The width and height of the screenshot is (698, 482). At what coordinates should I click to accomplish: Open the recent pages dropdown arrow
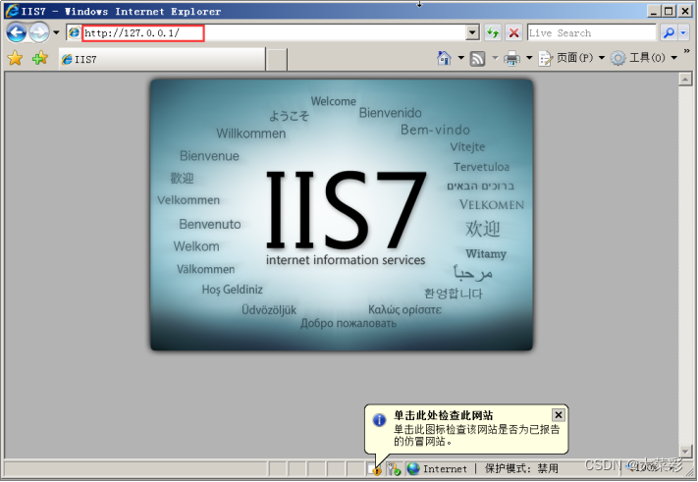[56, 32]
